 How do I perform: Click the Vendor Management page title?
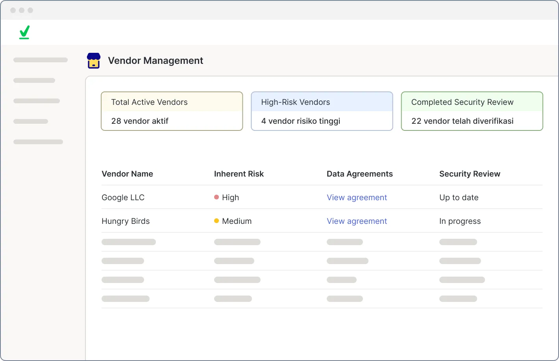[155, 61]
